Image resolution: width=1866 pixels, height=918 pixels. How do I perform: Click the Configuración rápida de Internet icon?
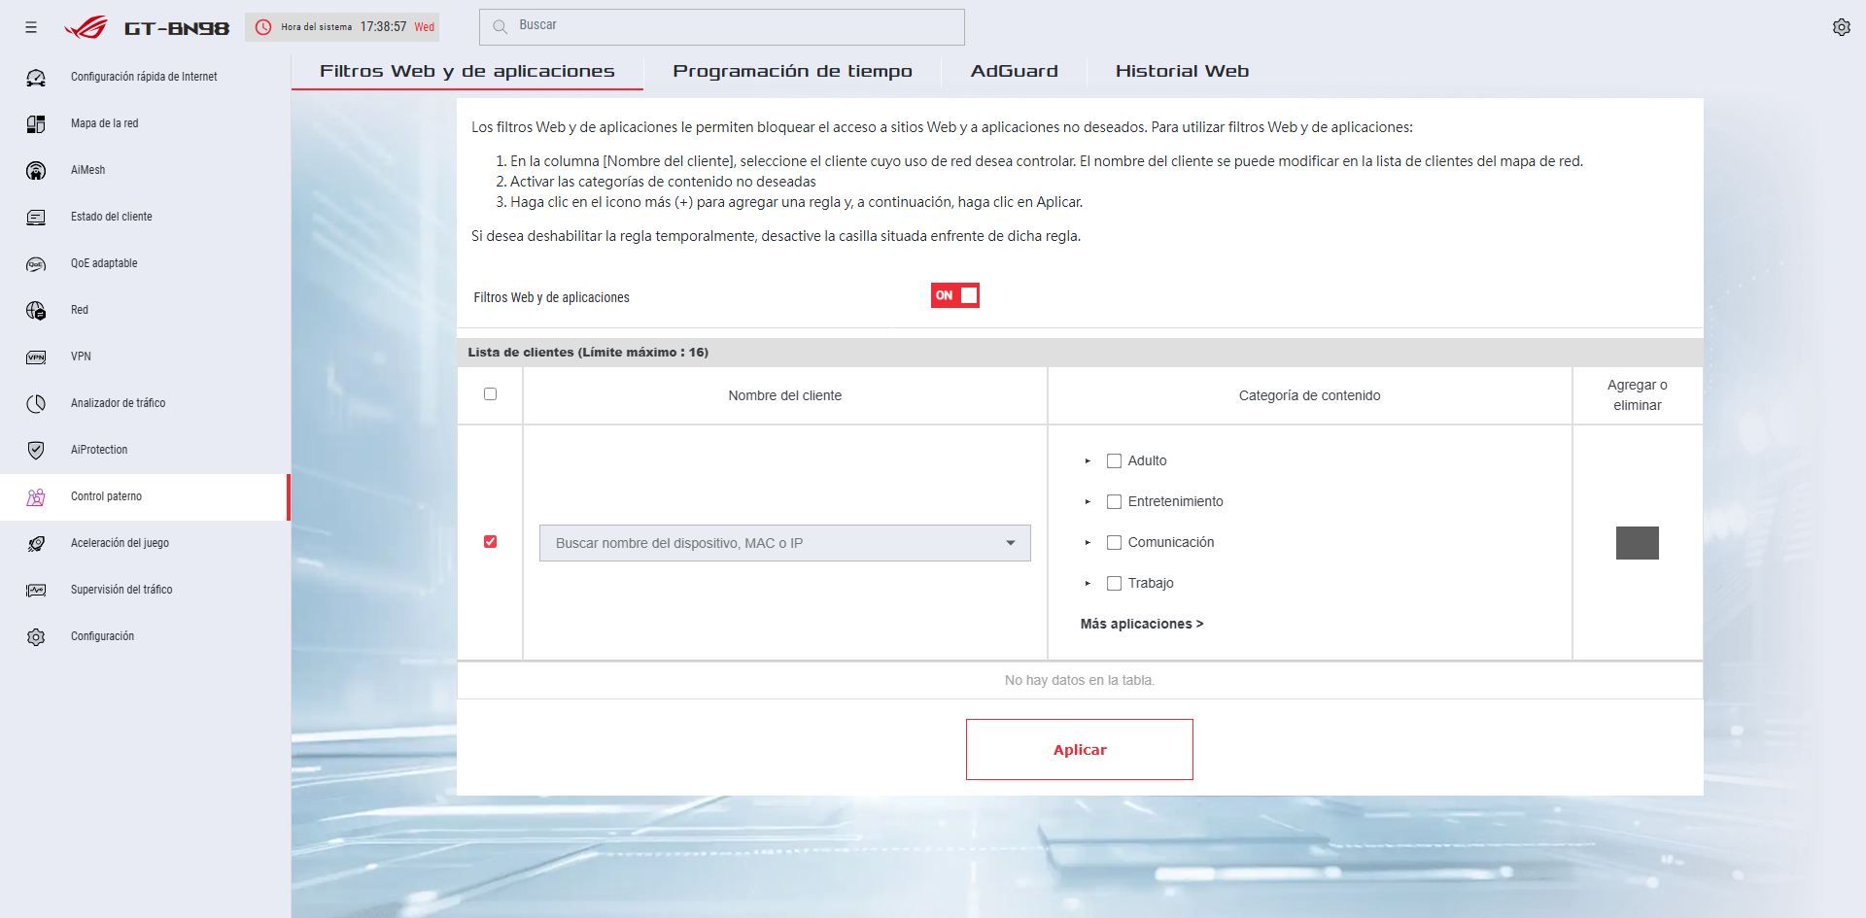(x=36, y=77)
